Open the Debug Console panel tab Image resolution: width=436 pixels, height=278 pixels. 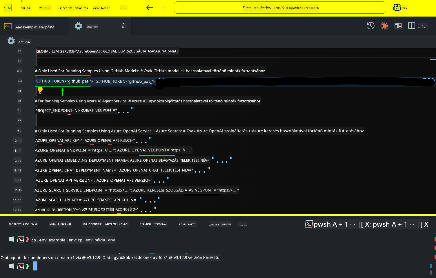coord(106,224)
